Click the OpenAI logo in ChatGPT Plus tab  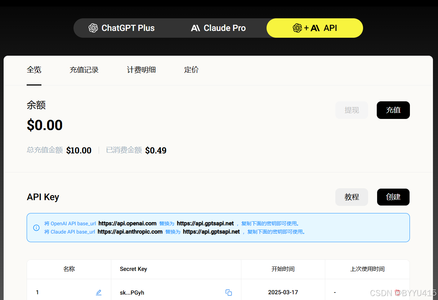(x=93, y=28)
